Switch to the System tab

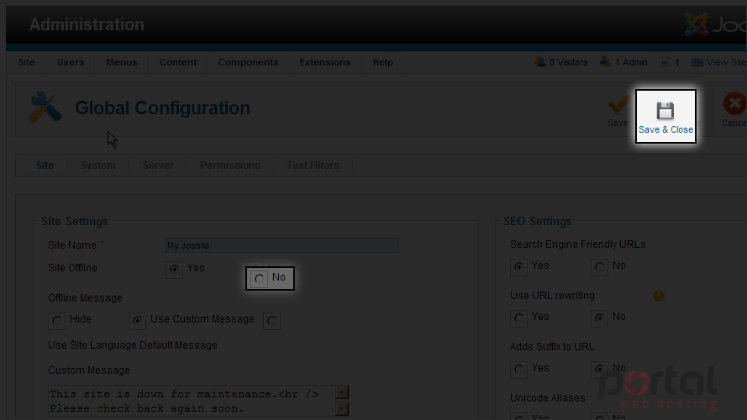pos(98,165)
